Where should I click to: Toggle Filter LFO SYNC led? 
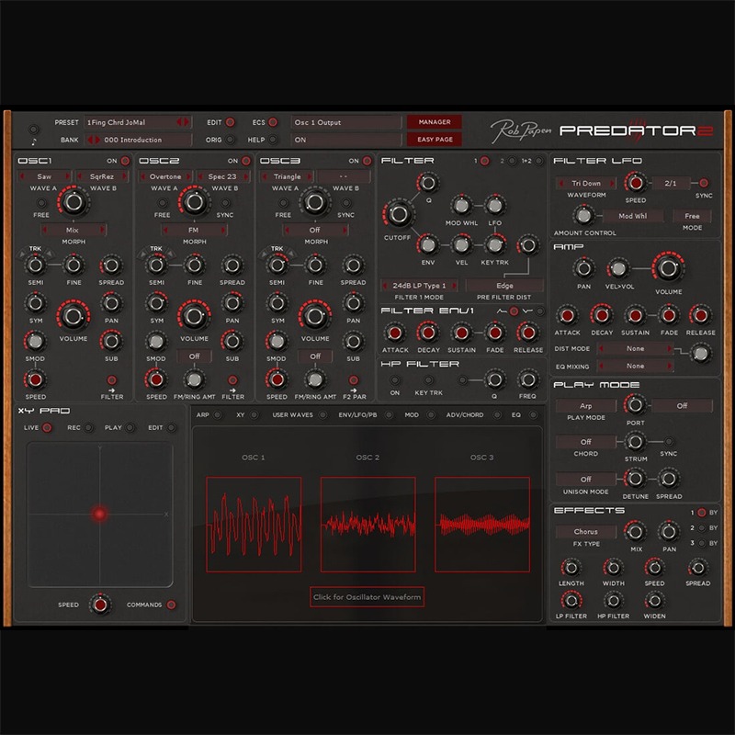[703, 183]
